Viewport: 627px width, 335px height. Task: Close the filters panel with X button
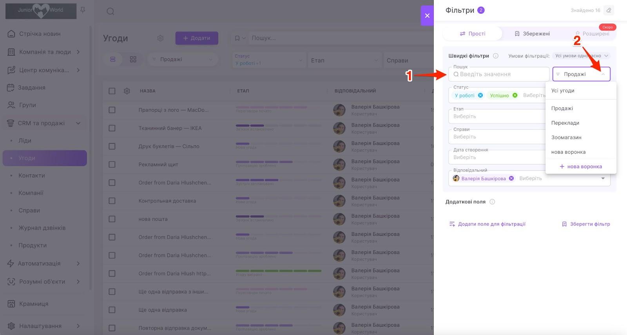(x=427, y=16)
